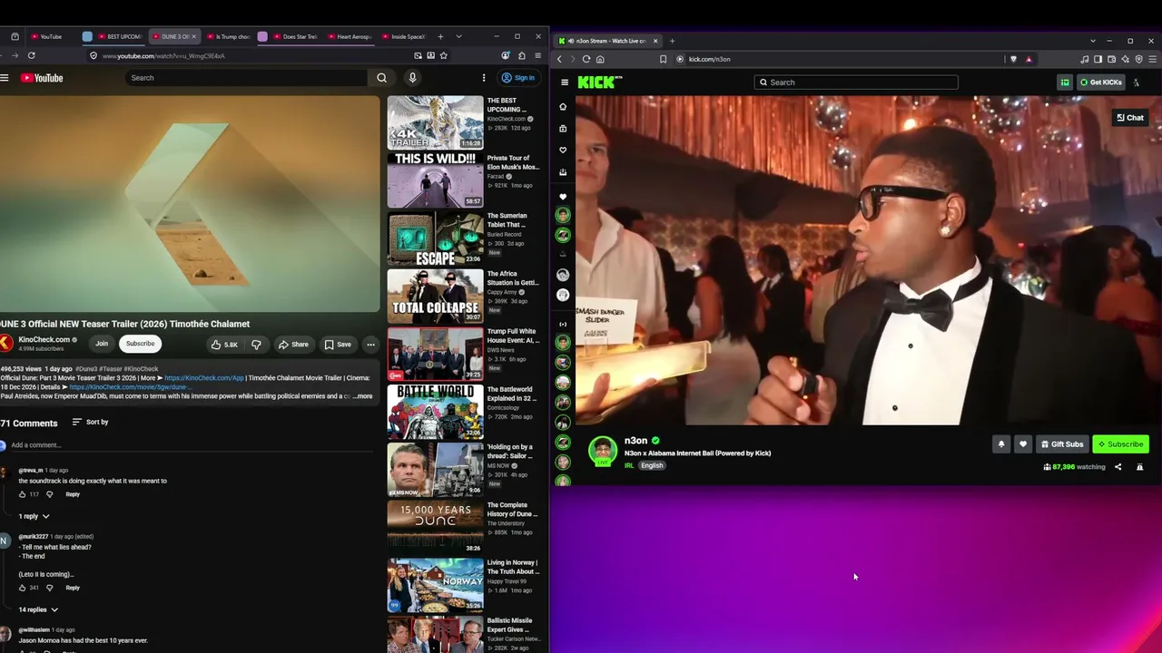Image resolution: width=1162 pixels, height=653 pixels.
Task: Share the n3on stream
Action: pyautogui.click(x=1118, y=467)
